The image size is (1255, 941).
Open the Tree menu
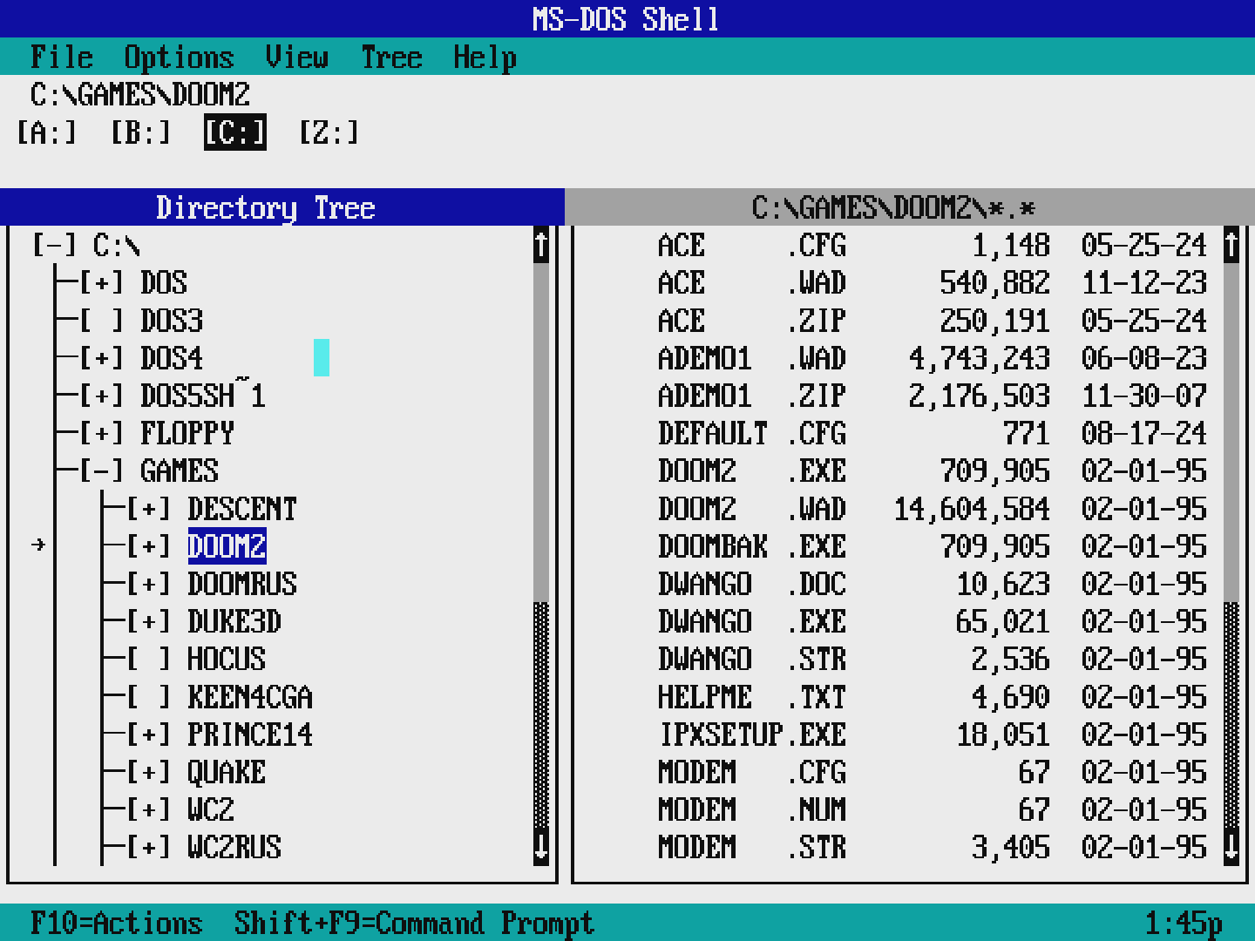coord(391,58)
